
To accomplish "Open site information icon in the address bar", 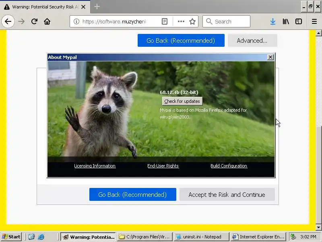I will click(x=76, y=21).
